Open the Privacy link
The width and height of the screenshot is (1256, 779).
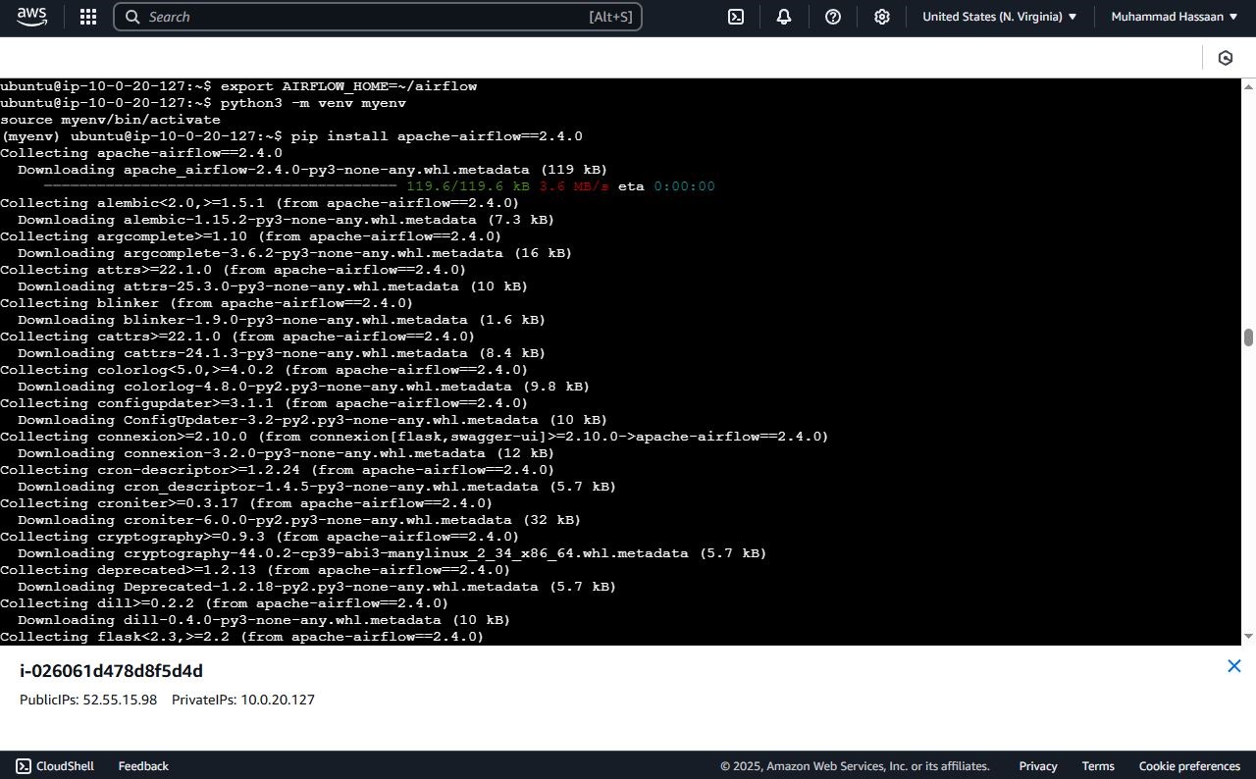tap(1038, 766)
